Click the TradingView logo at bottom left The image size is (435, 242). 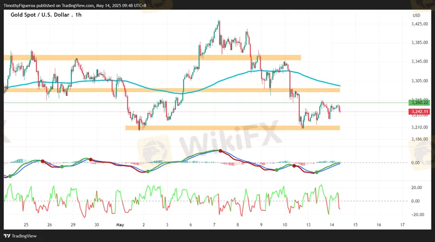[20, 236]
